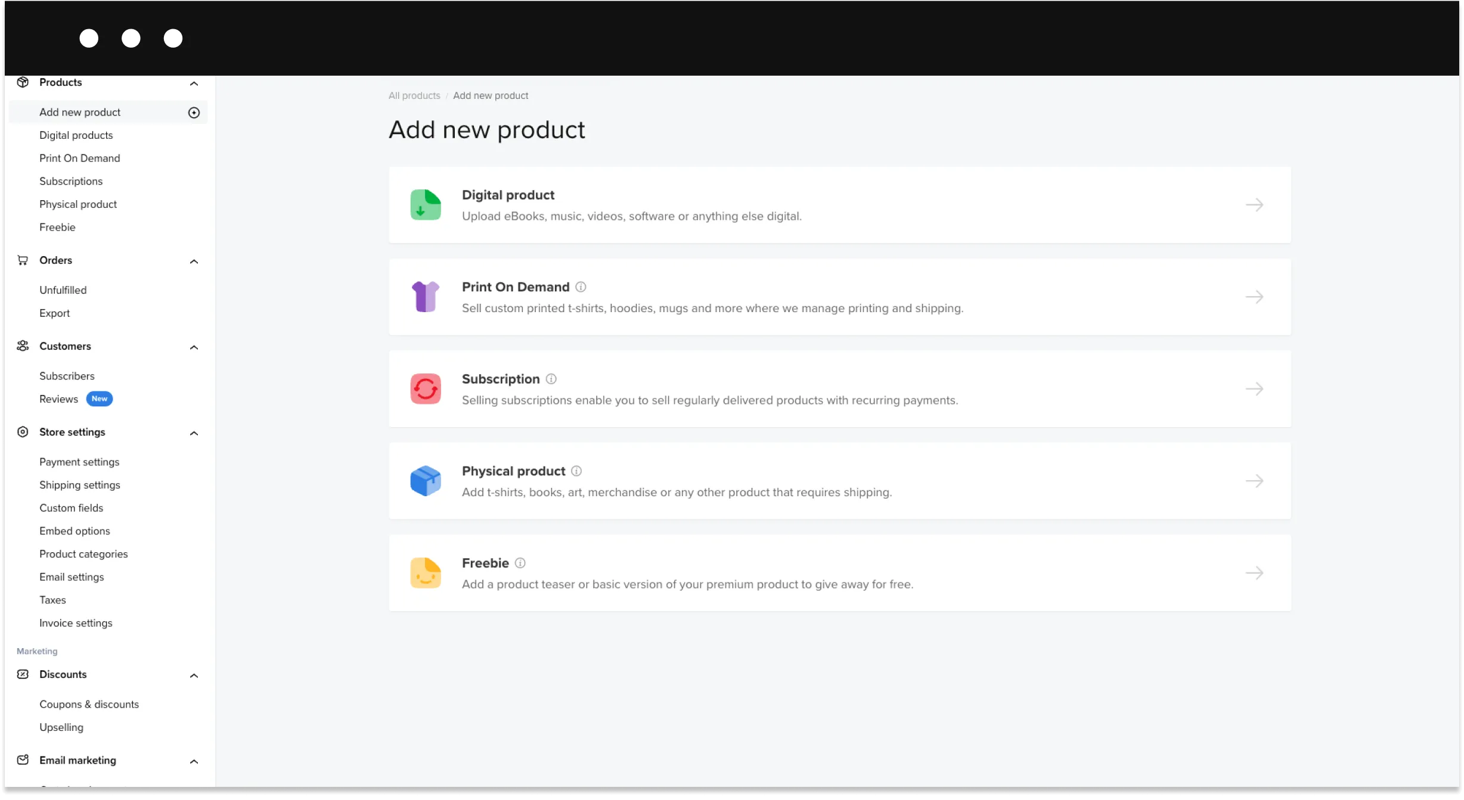Collapse the Products section chevron

click(194, 83)
